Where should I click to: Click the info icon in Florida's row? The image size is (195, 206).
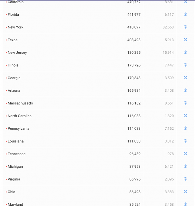pyautogui.click(x=185, y=14)
